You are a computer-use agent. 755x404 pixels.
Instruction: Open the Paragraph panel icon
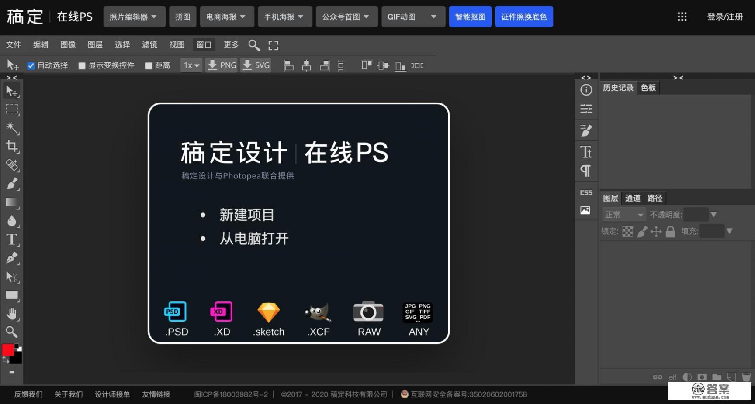coord(586,171)
